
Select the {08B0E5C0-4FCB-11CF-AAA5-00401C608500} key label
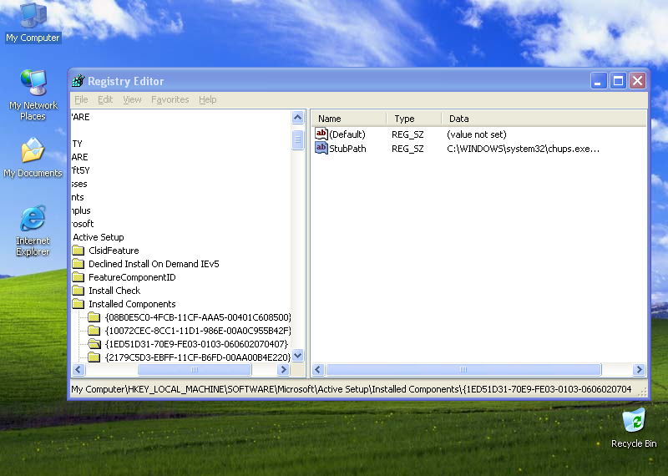point(198,317)
